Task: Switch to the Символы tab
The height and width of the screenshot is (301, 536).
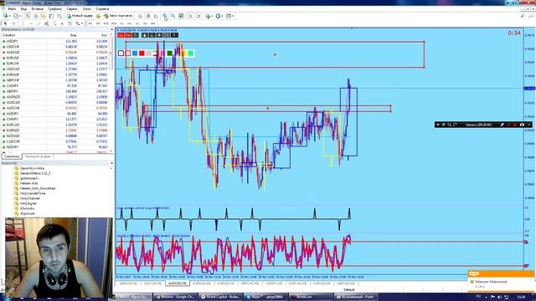Action: pos(12,156)
